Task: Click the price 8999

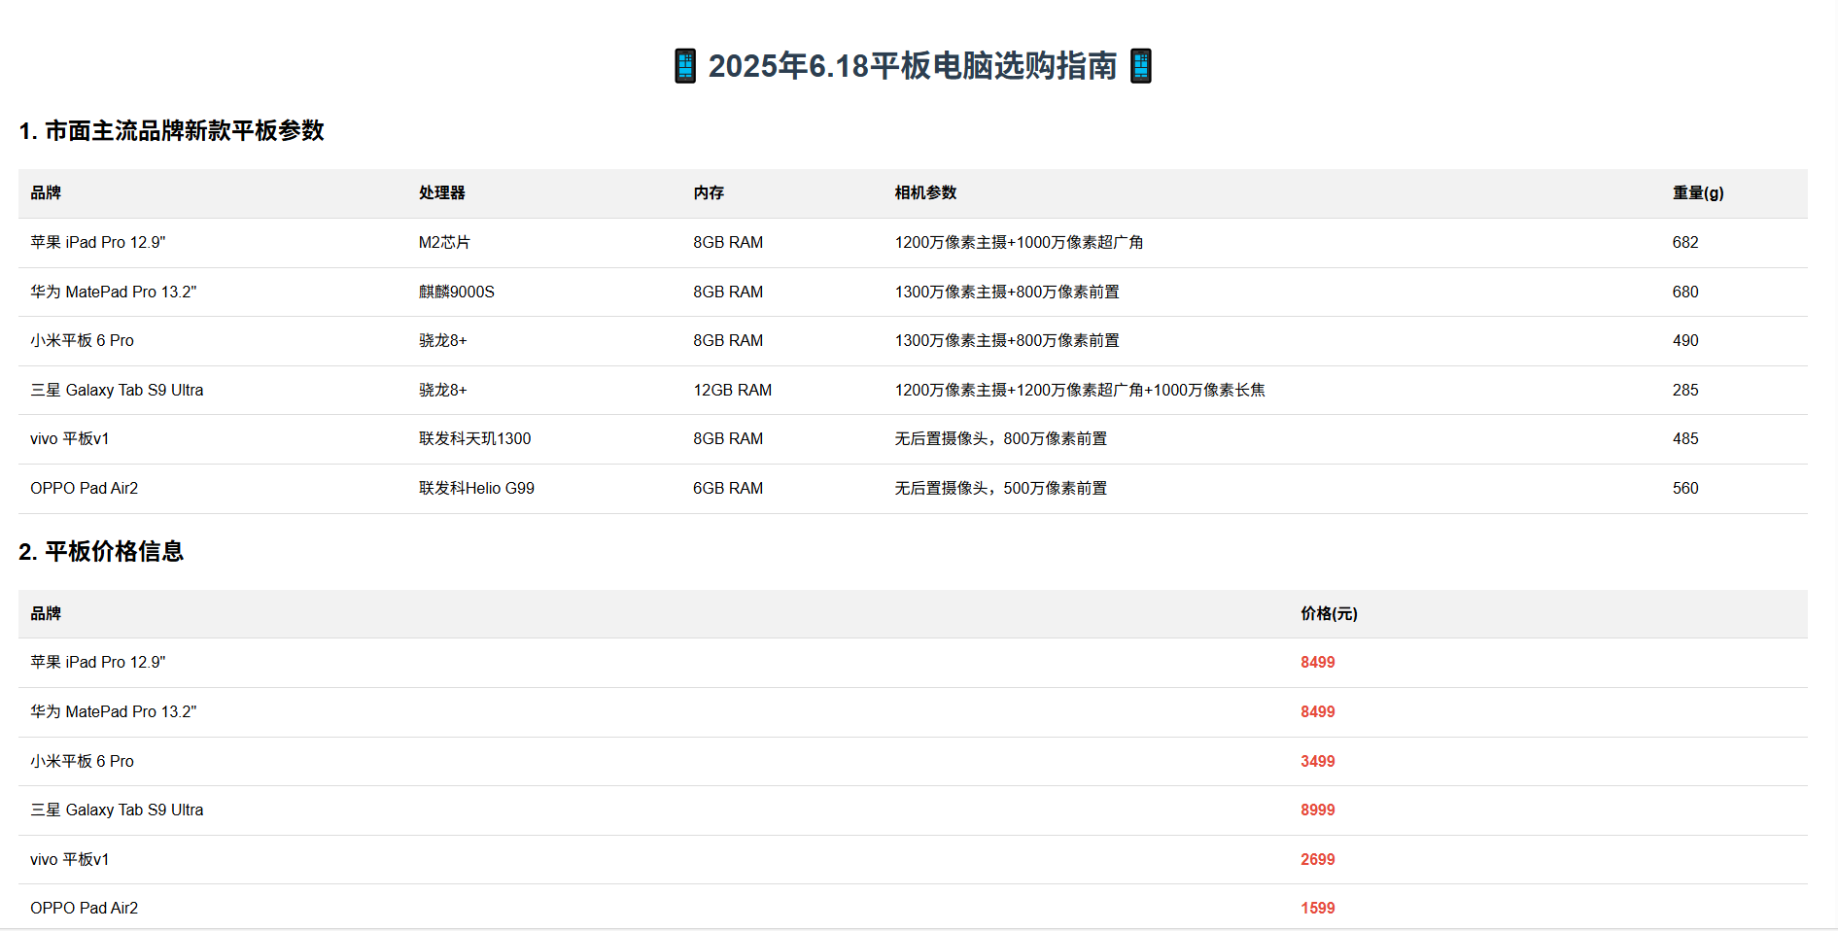Action: click(x=1318, y=810)
